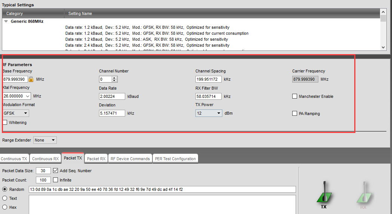Collapse the Generic 868MHz category triangle

coord(6,22)
